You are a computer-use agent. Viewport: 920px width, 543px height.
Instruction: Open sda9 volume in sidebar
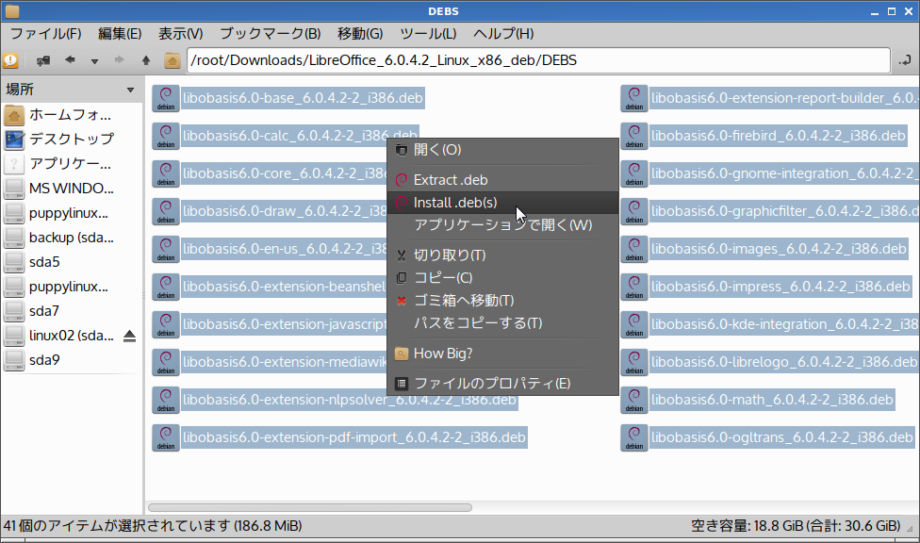click(x=72, y=360)
